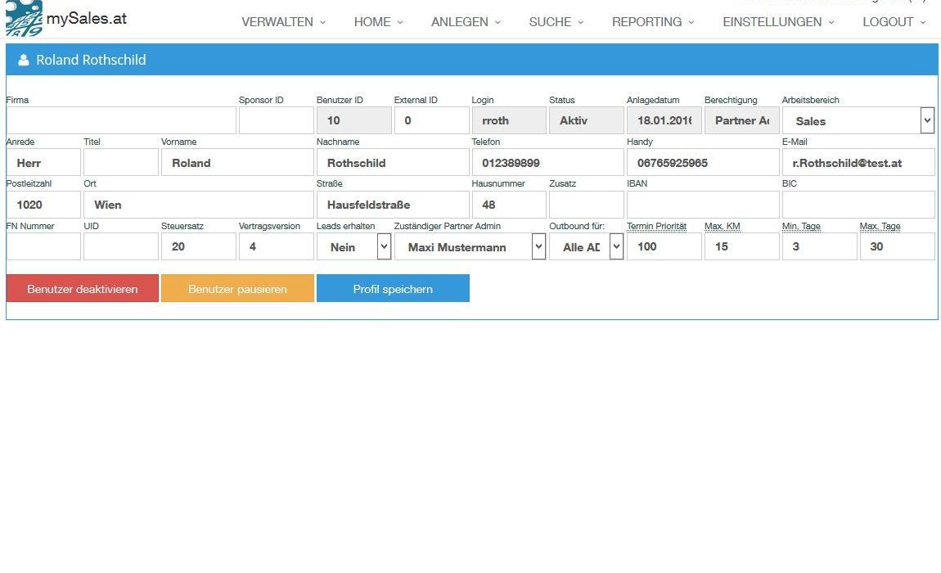Expand the Outbound für dropdown
941x573 pixels.
click(586, 246)
